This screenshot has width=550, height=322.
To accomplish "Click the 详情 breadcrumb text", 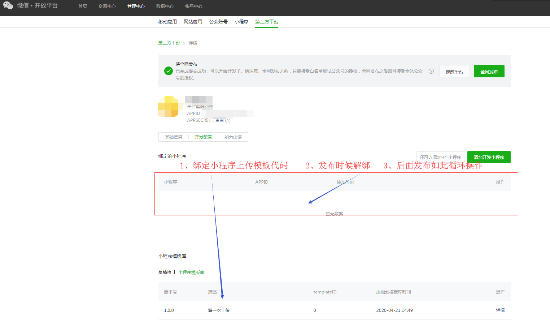I will point(193,43).
